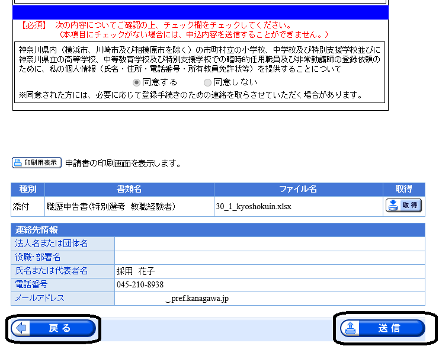
Task: Download the attached file with 取得 button
Action: [403, 206]
